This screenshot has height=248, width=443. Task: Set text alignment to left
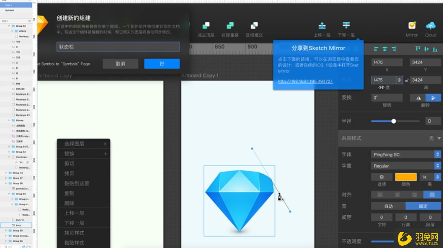[380, 194]
